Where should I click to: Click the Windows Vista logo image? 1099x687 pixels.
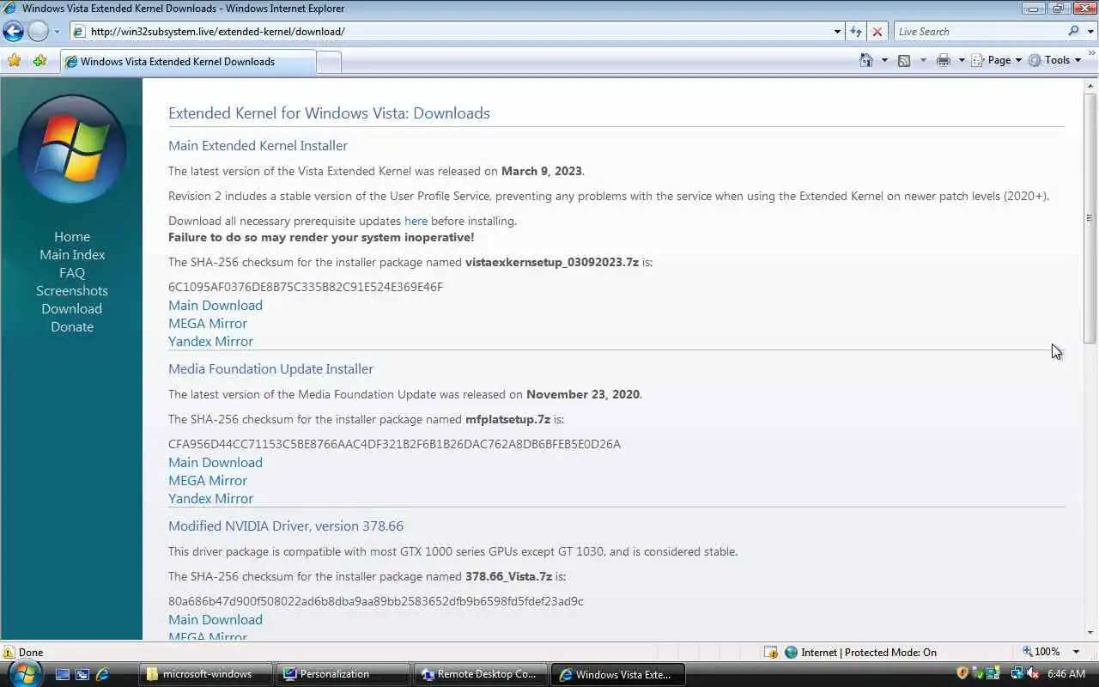click(72, 149)
